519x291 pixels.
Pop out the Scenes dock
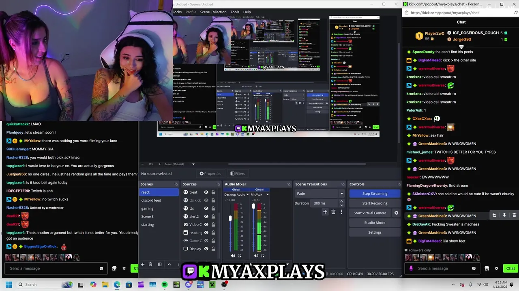176,184
